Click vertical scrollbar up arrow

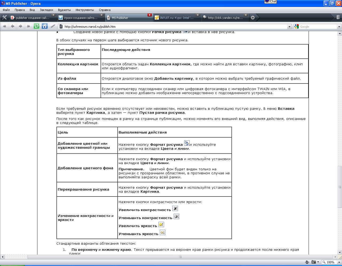[340, 33]
